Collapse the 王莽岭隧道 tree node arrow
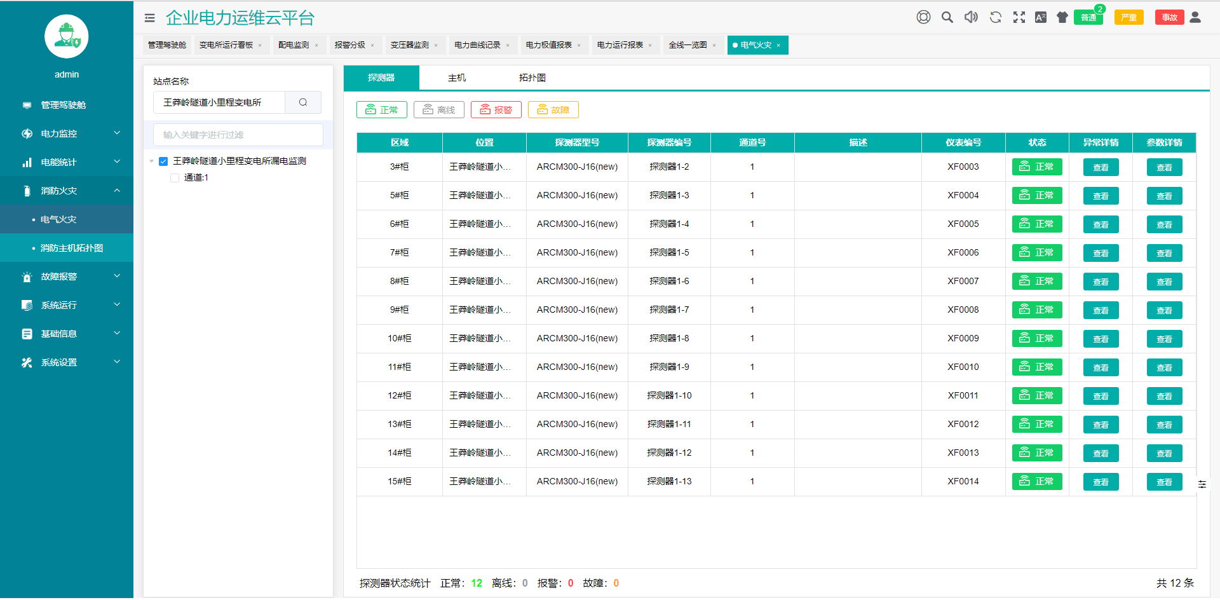The width and height of the screenshot is (1220, 600). [151, 161]
